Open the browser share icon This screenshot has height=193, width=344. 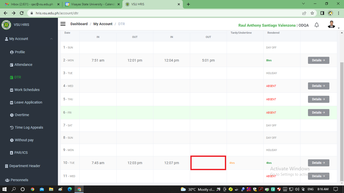(304, 13)
